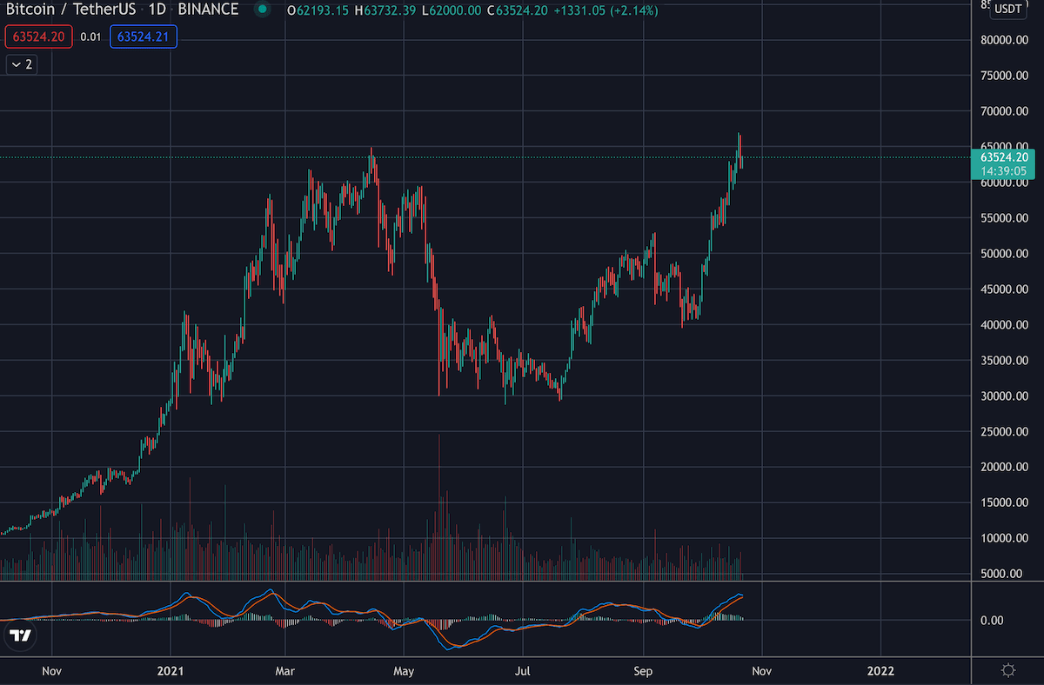Click the May label on the time axis
1044x685 pixels.
coord(404,670)
